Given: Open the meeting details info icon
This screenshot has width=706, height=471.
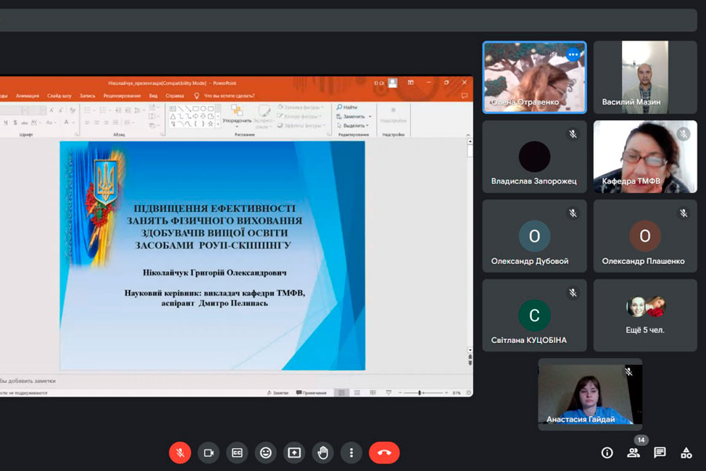Looking at the screenshot, I should pyautogui.click(x=606, y=453).
